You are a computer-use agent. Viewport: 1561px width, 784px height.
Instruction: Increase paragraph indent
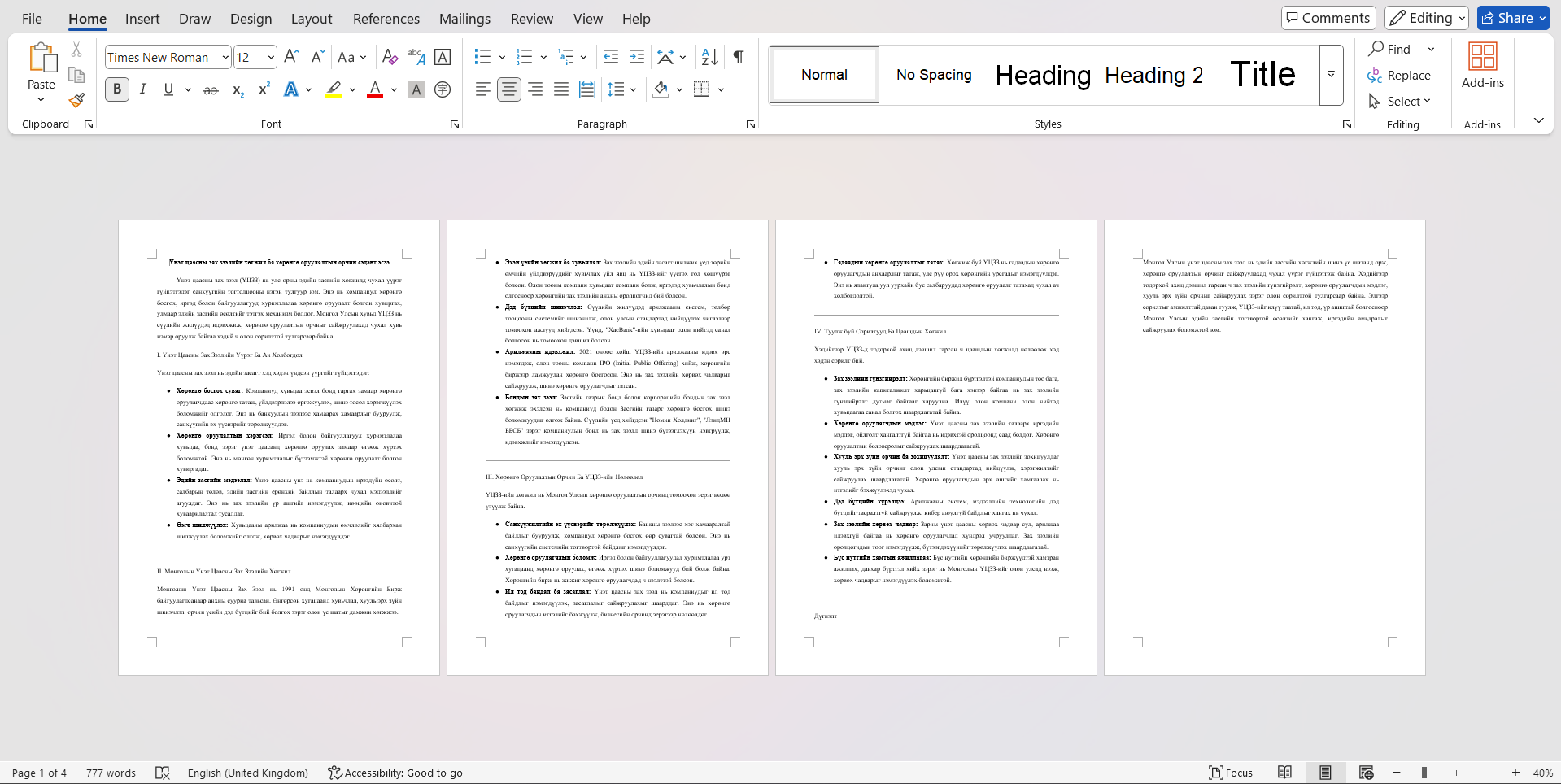tap(637, 57)
